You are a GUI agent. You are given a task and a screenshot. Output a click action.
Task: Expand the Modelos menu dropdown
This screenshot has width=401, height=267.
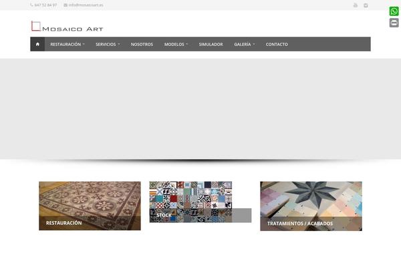point(176,44)
